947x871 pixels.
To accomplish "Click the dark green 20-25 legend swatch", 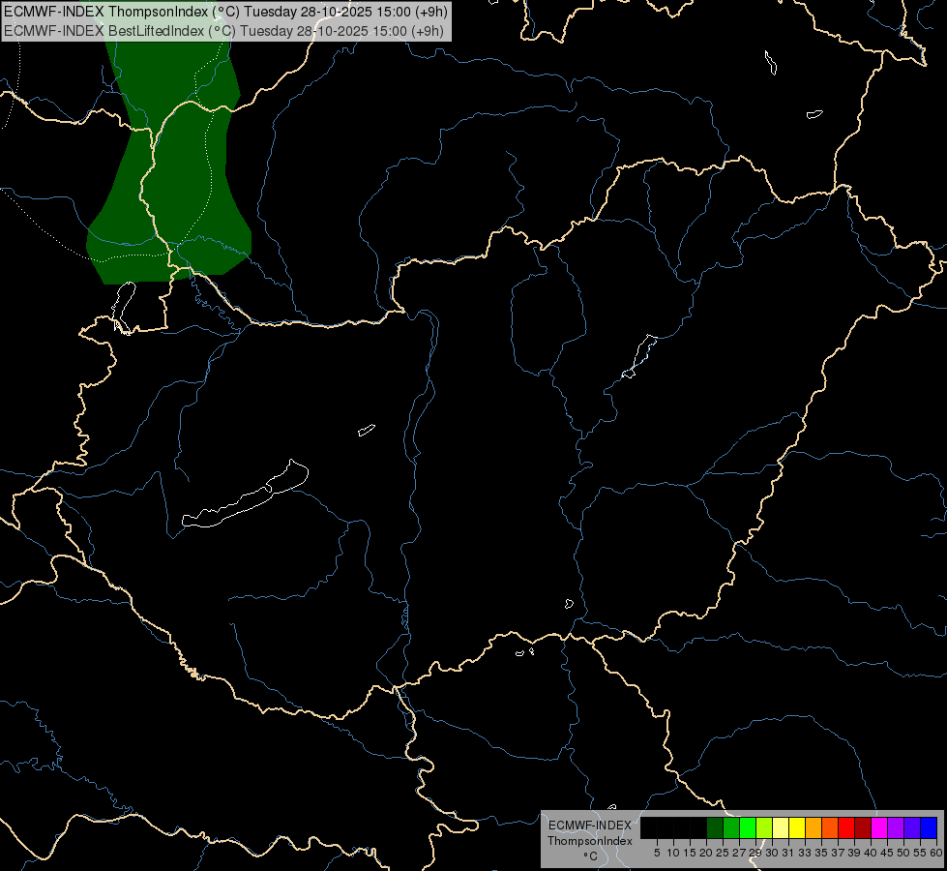I will point(715,828).
